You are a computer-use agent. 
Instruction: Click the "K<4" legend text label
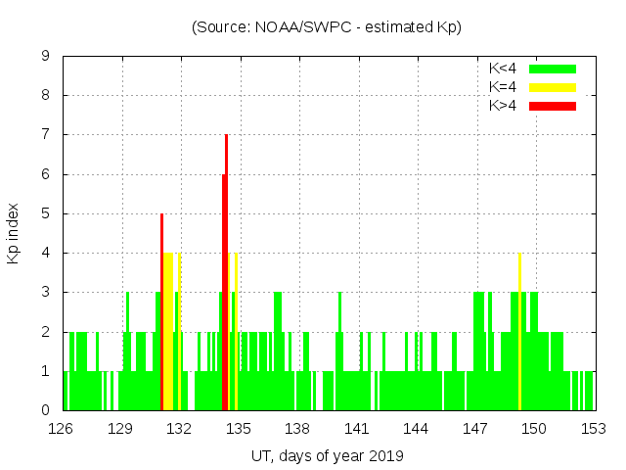[503, 69]
